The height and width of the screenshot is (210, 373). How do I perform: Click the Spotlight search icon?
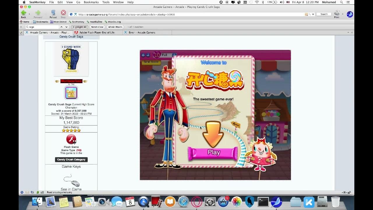click(342, 2)
